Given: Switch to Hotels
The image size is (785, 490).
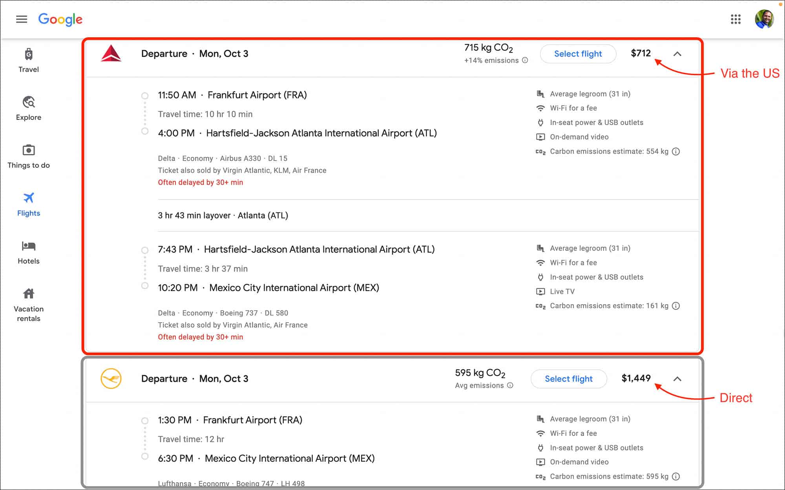Looking at the screenshot, I should pos(29,252).
